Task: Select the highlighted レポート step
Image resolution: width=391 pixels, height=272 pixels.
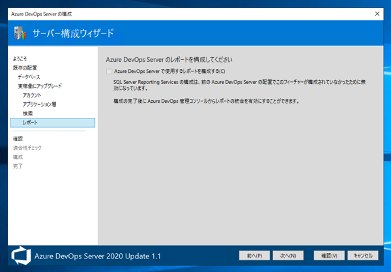Action: (53, 122)
